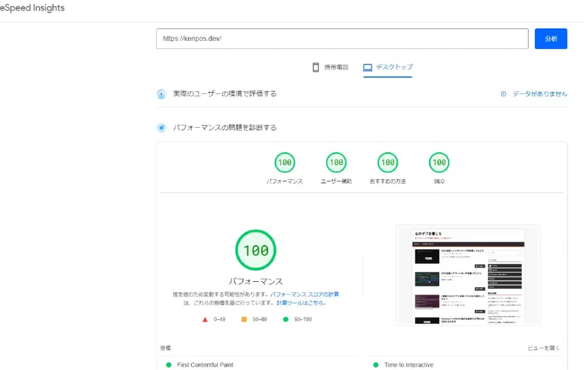Click the PageSpeed Insights header title
Viewport: 584px width, 370px height.
point(32,8)
